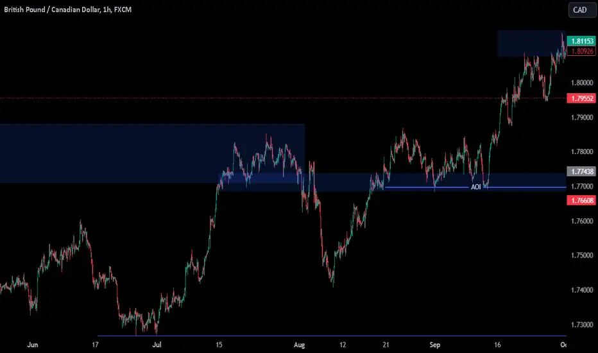Click the 1.77000 price axis value
Viewport: 598px width, 353px height.
pos(582,186)
